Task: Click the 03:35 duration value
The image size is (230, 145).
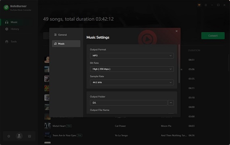Action: click(191, 79)
